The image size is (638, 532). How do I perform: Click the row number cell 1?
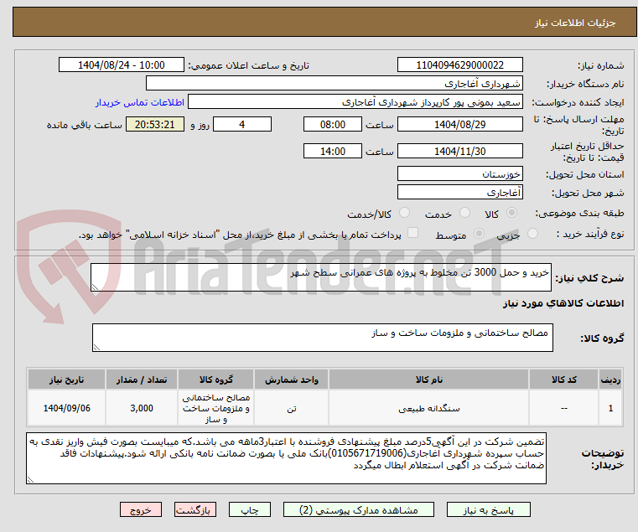coord(610,408)
